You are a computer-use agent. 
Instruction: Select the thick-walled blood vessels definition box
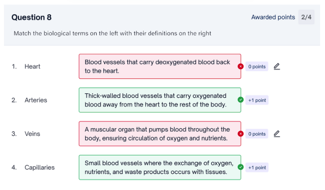coord(160,100)
